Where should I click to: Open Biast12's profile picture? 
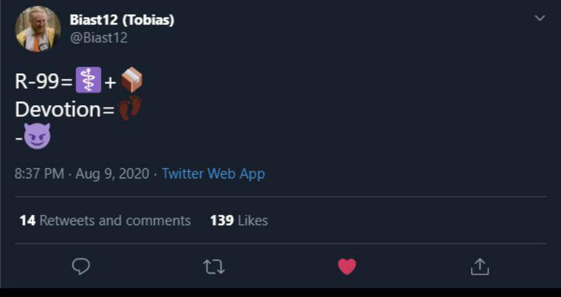click(x=38, y=29)
